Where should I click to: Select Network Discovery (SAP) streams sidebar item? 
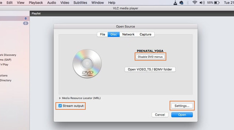pyautogui.click(x=6, y=60)
